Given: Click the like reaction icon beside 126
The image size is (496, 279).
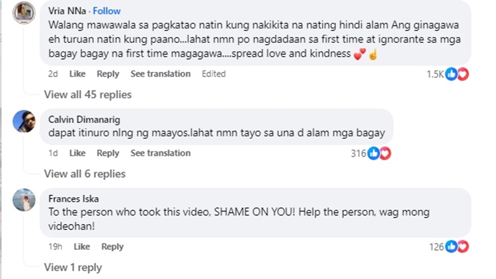Looking at the screenshot, I should click(452, 247).
